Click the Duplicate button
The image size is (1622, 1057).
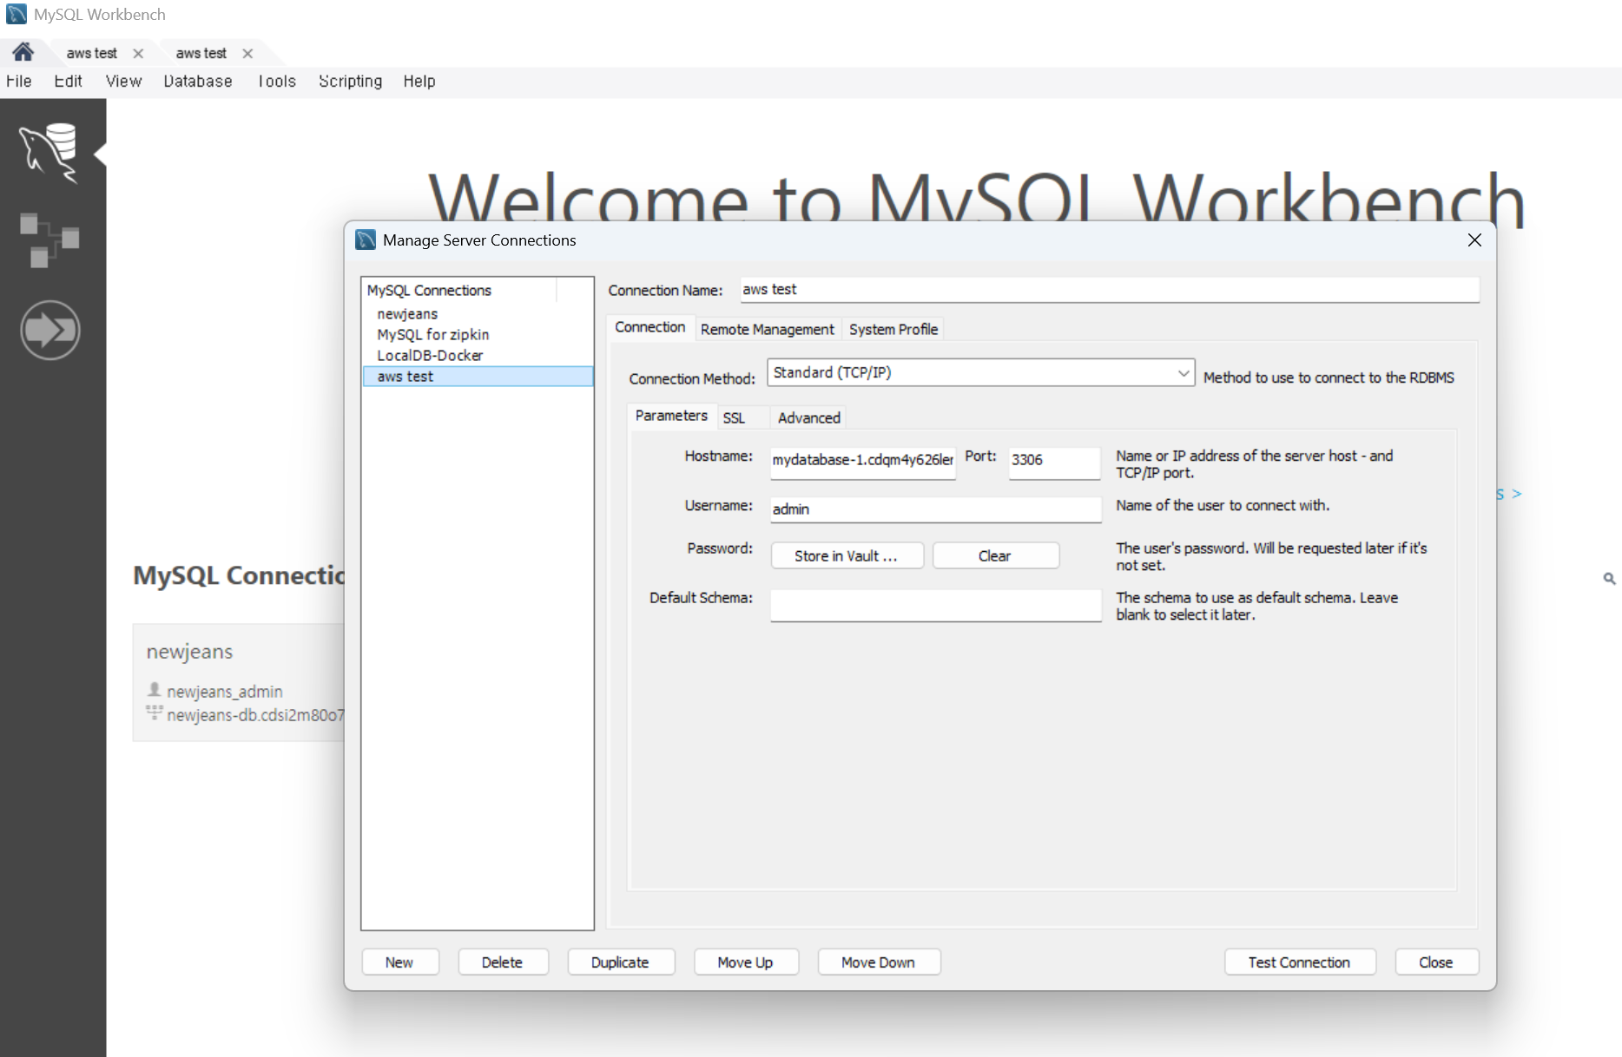click(620, 962)
